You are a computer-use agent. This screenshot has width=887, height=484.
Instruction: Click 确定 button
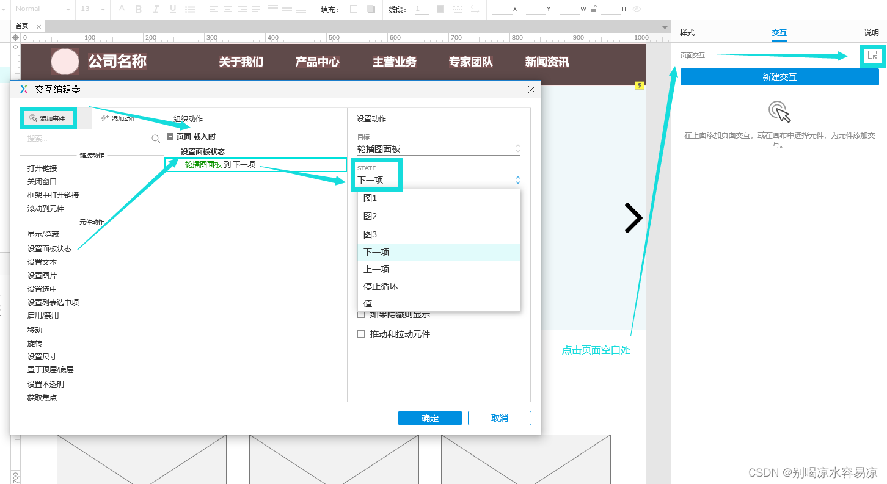tap(430, 418)
